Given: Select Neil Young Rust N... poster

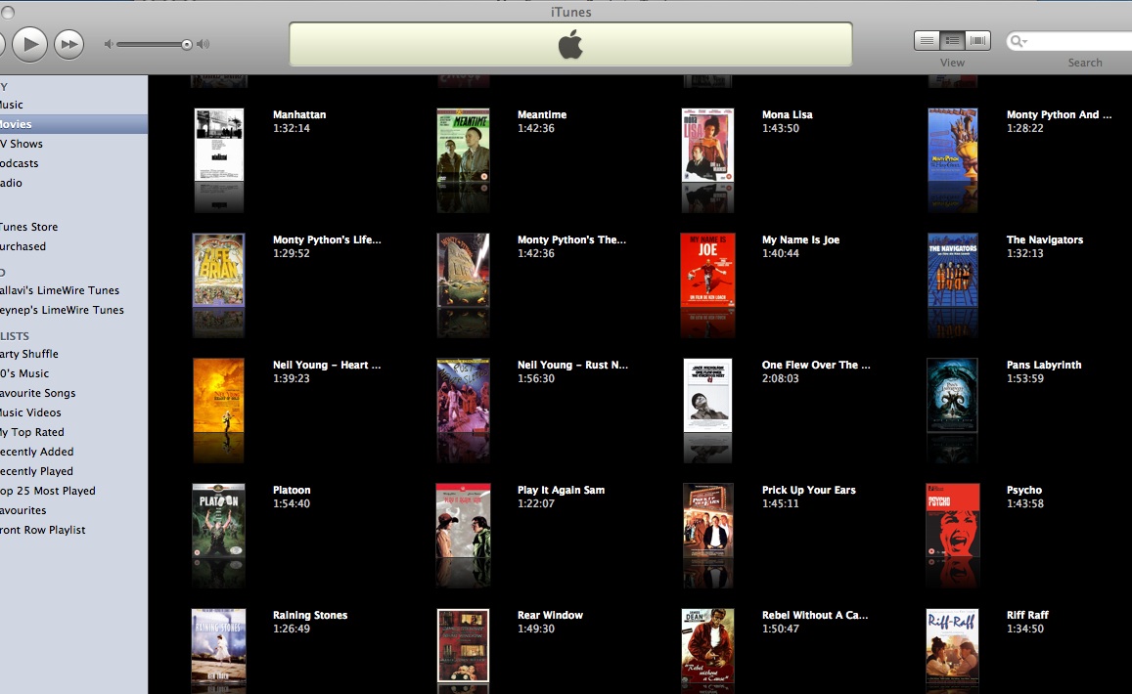Looking at the screenshot, I should 464,395.
